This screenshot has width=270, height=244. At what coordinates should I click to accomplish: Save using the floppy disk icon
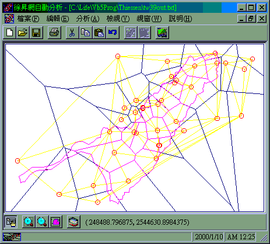(x=36, y=33)
